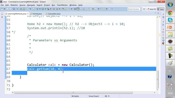Open the File menu
This screenshot has height=98, width=175.
[x=2, y=5]
